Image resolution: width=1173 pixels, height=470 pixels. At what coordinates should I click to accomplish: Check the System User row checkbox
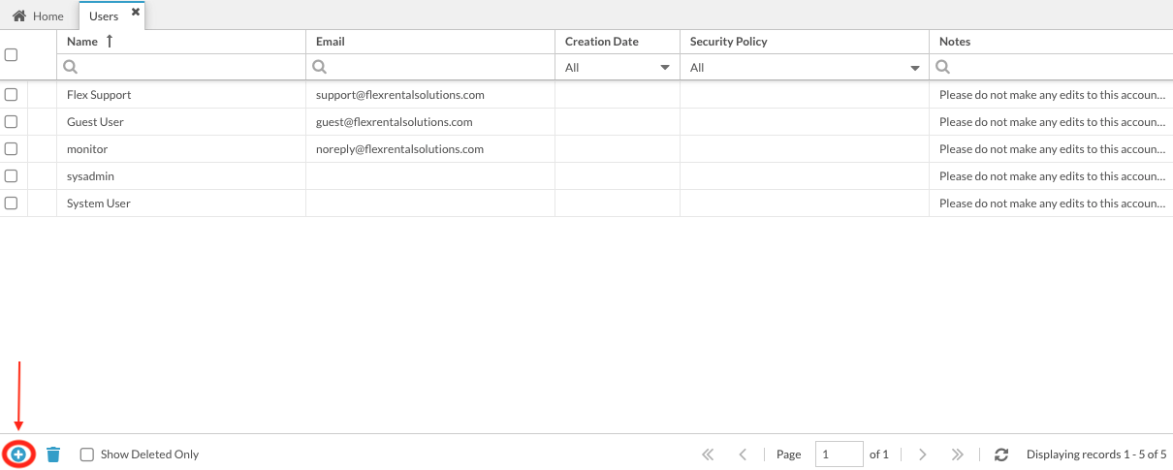coord(12,204)
